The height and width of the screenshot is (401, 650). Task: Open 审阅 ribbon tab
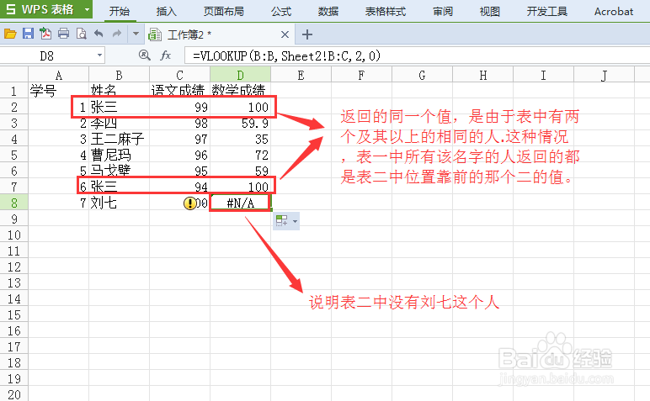(x=443, y=11)
